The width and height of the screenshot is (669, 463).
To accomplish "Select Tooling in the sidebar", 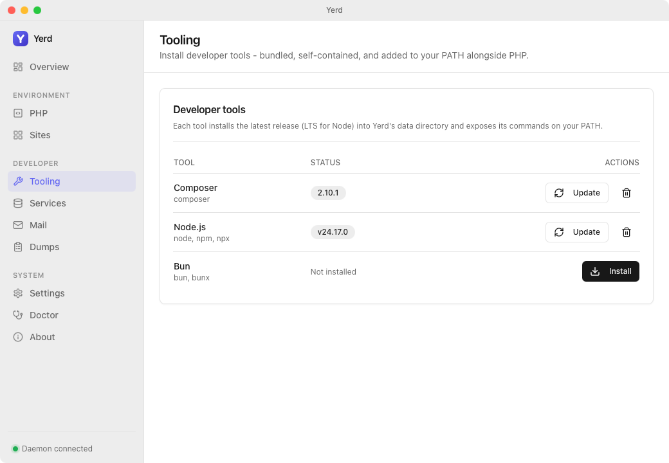I will pyautogui.click(x=71, y=181).
